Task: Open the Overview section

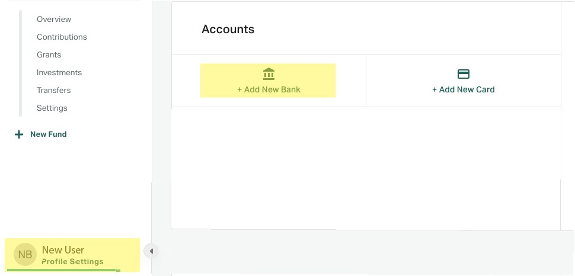Action: pos(54,19)
